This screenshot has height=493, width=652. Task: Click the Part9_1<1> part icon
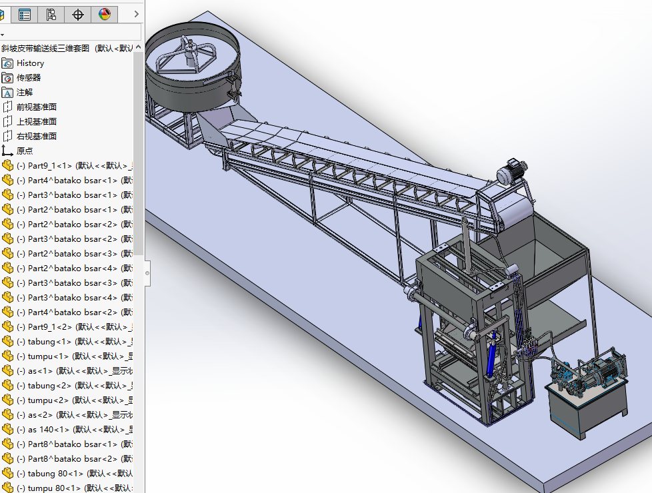point(7,165)
